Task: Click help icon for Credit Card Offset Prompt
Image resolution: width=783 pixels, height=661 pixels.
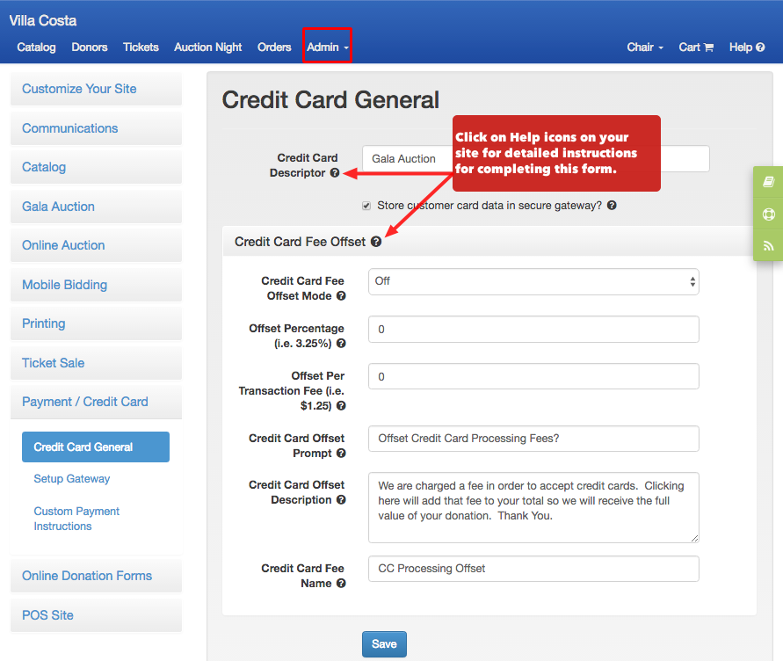Action: [x=341, y=454]
